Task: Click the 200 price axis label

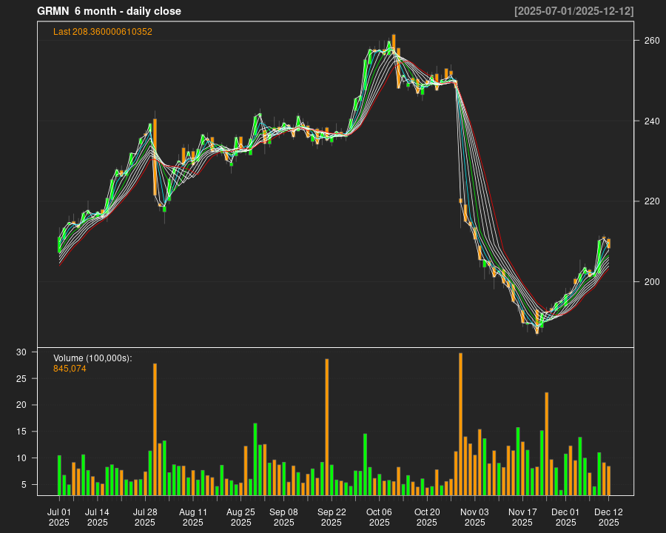Action: pyautogui.click(x=651, y=282)
